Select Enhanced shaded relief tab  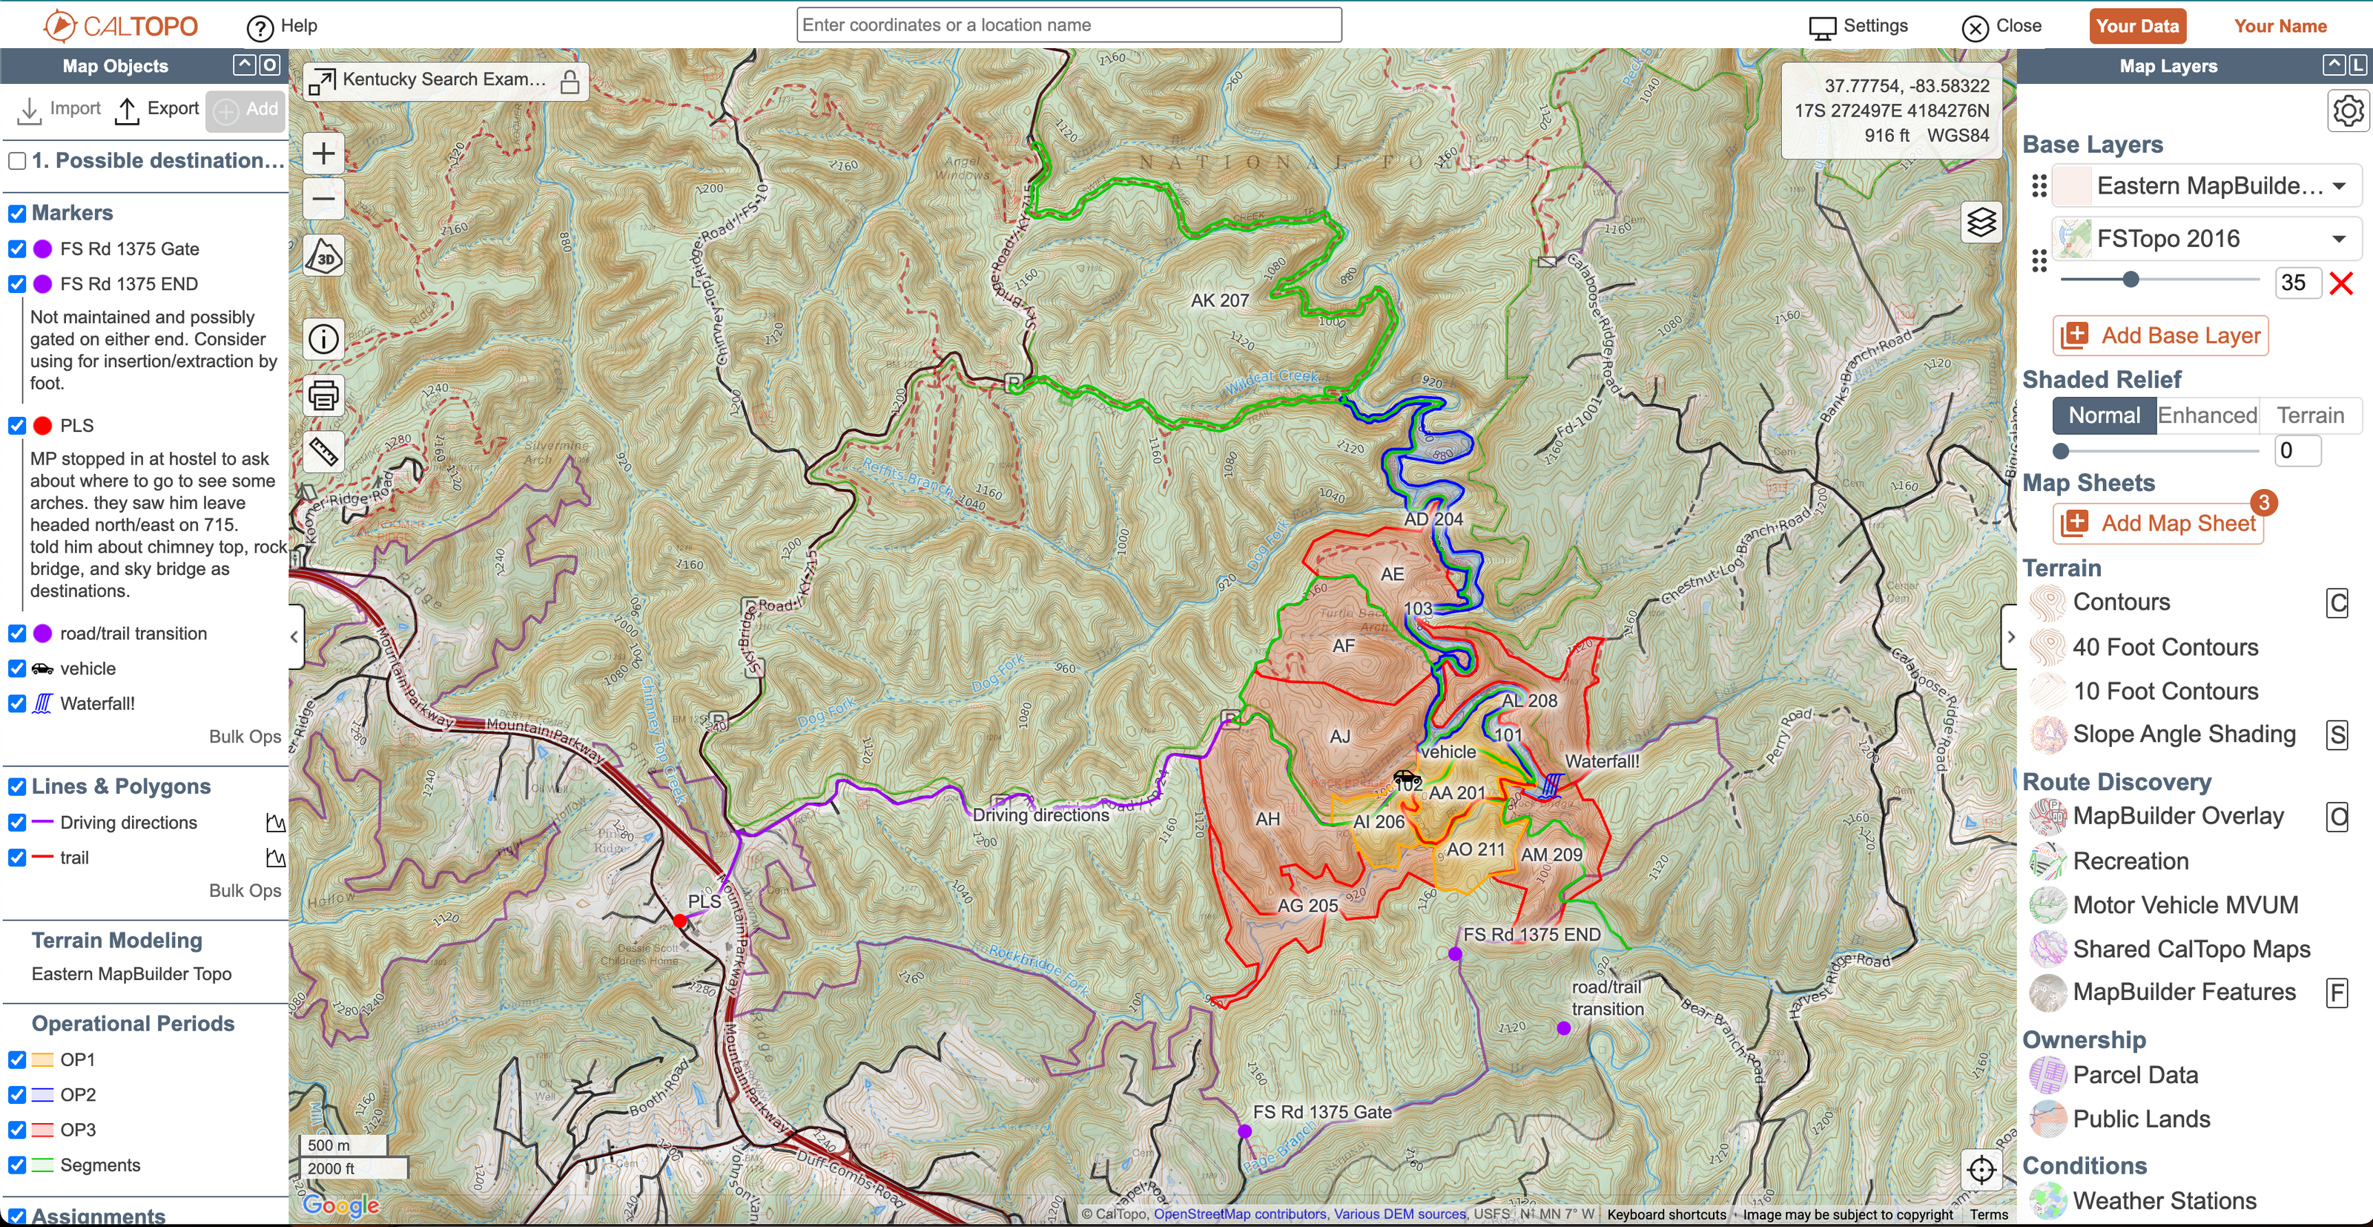[2207, 415]
